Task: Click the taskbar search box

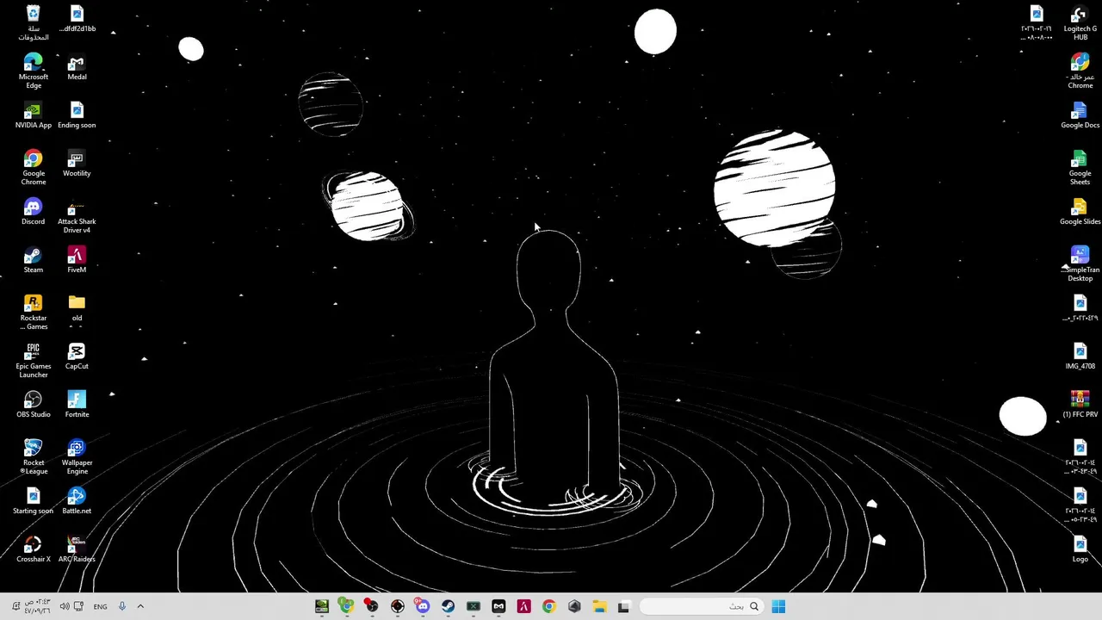Action: coord(702,606)
